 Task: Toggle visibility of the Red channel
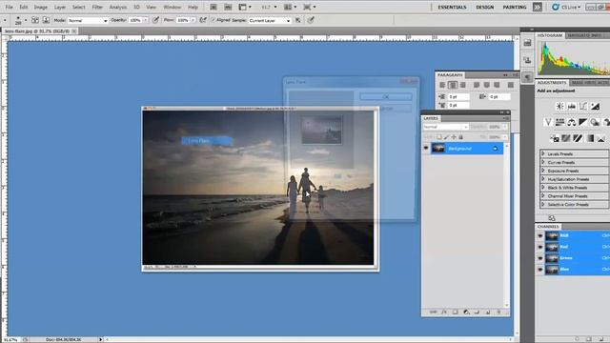click(540, 247)
